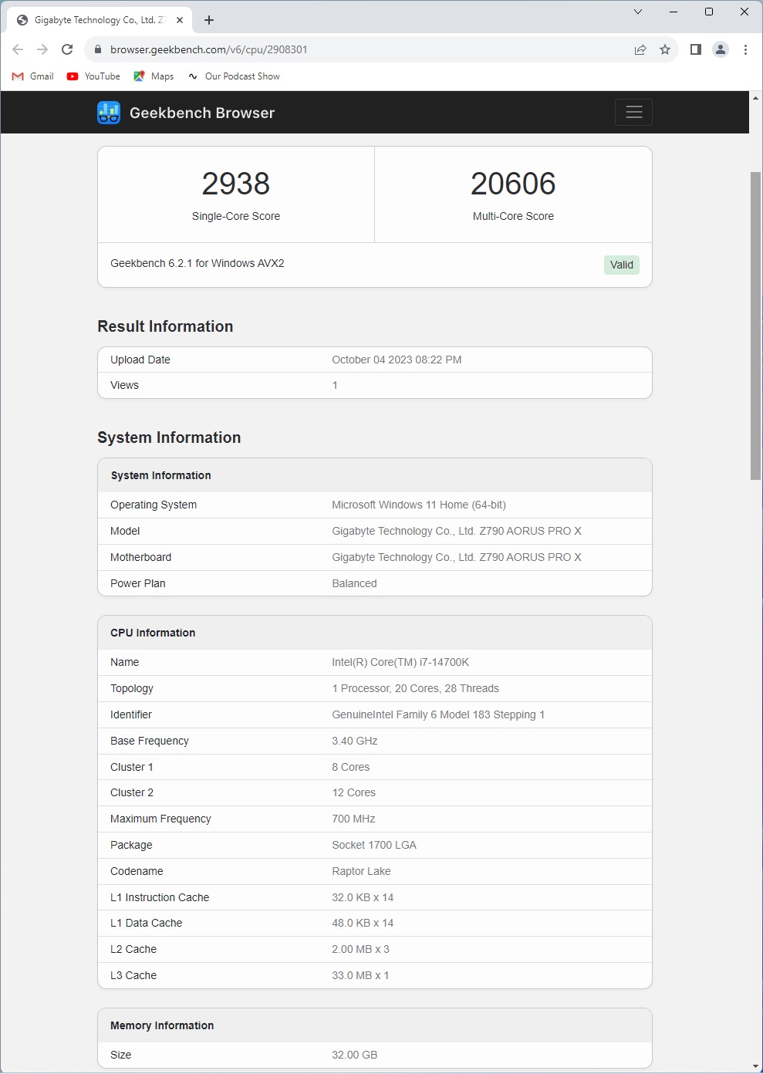Screen dimensions: 763x1074
Task: Click 'GenuineIntel Family 6 Model 183 Stepping 1'
Action: tap(438, 714)
